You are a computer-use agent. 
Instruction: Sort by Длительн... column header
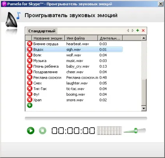pyautogui.click(x=110, y=38)
